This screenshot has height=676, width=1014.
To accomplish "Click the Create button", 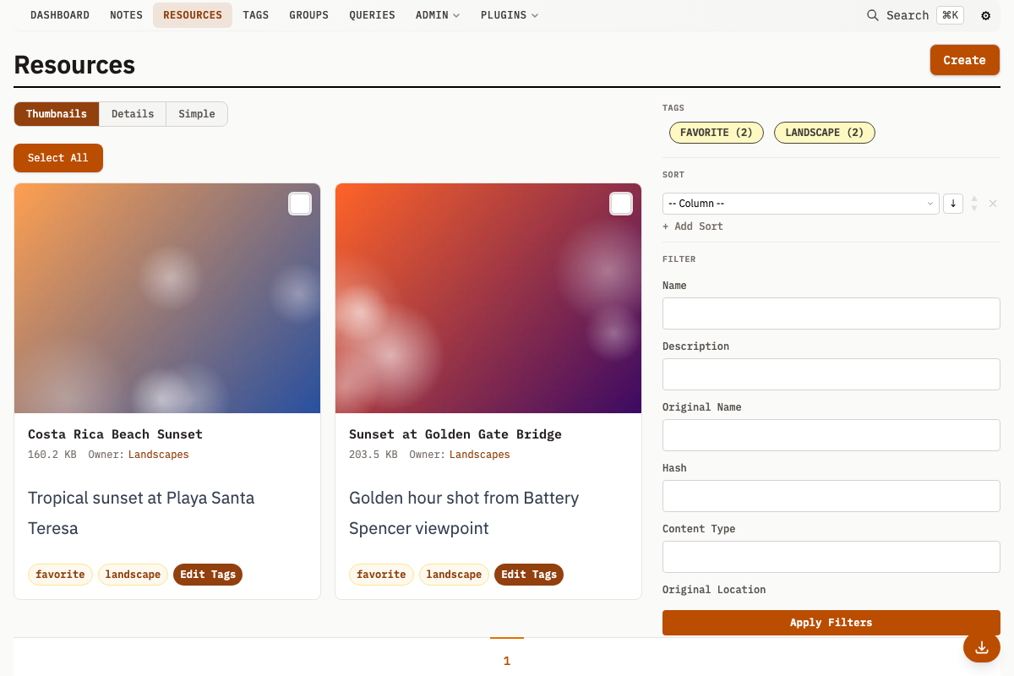I will pos(964,60).
